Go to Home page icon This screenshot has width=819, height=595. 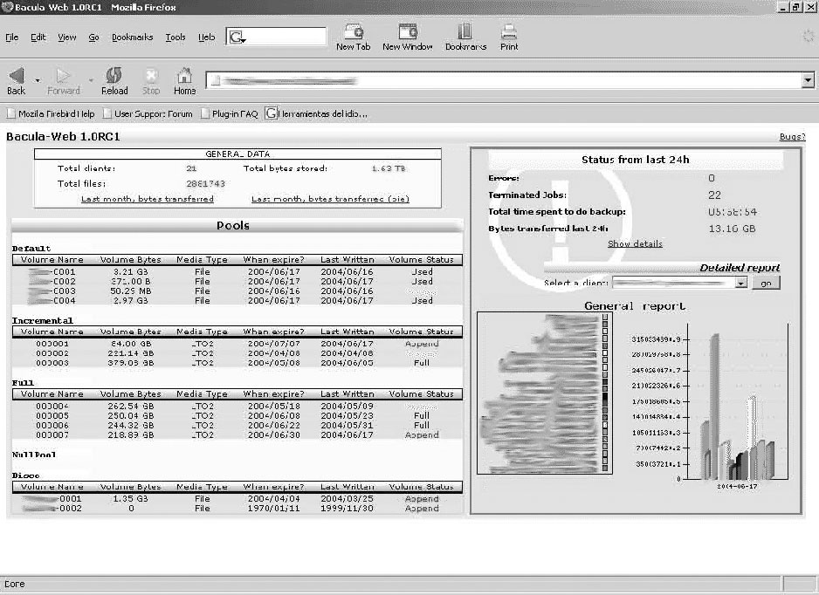click(184, 76)
